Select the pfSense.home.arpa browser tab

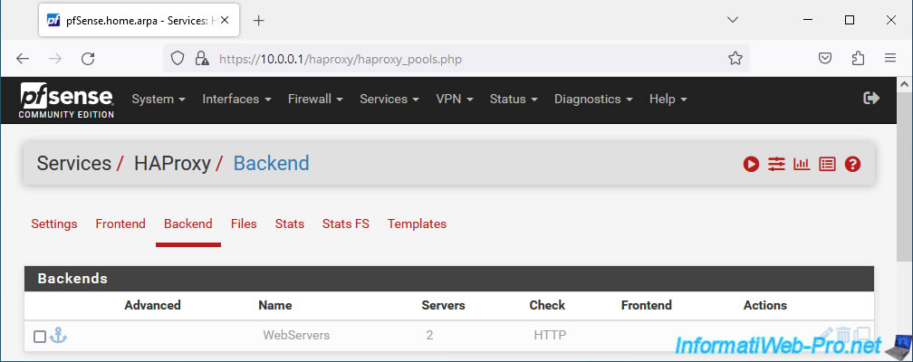[139, 21]
